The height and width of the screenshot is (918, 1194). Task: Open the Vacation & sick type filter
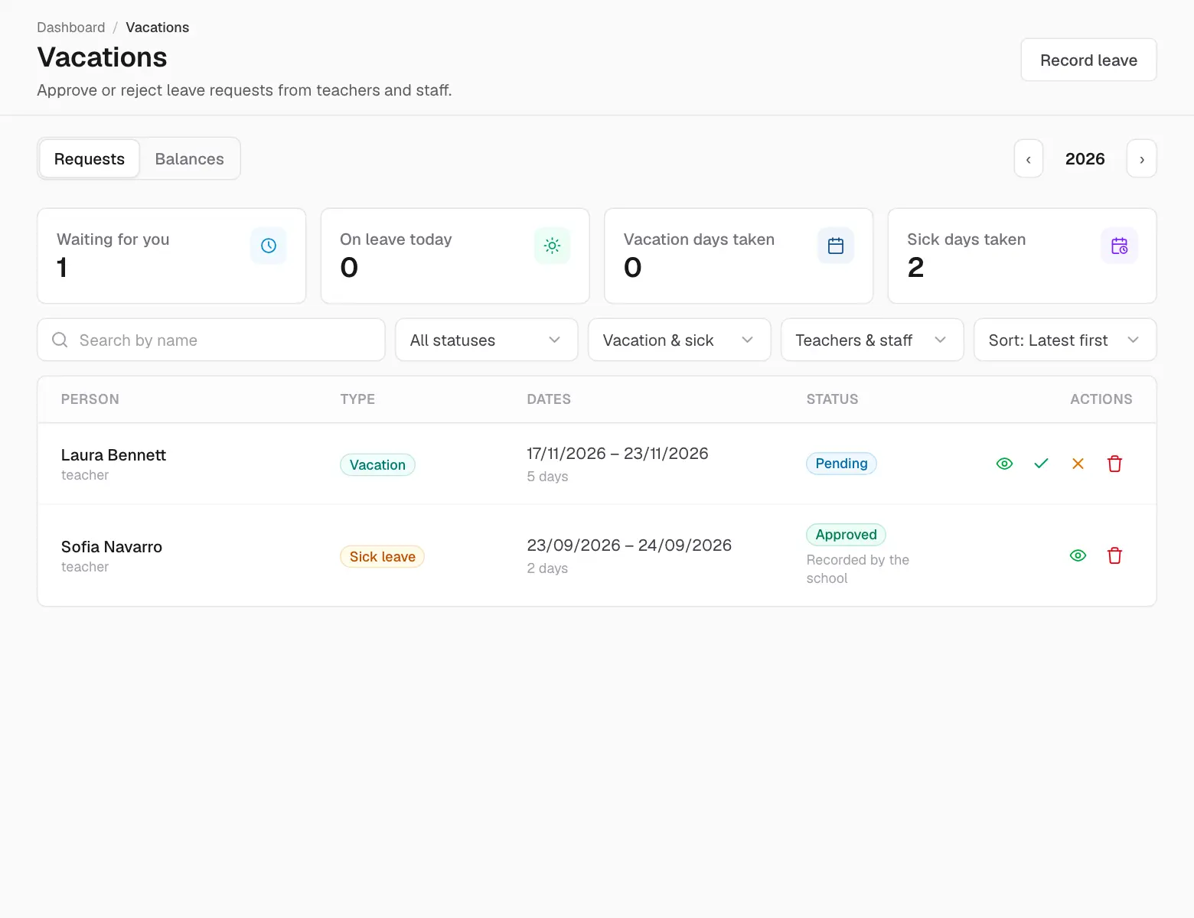(679, 340)
